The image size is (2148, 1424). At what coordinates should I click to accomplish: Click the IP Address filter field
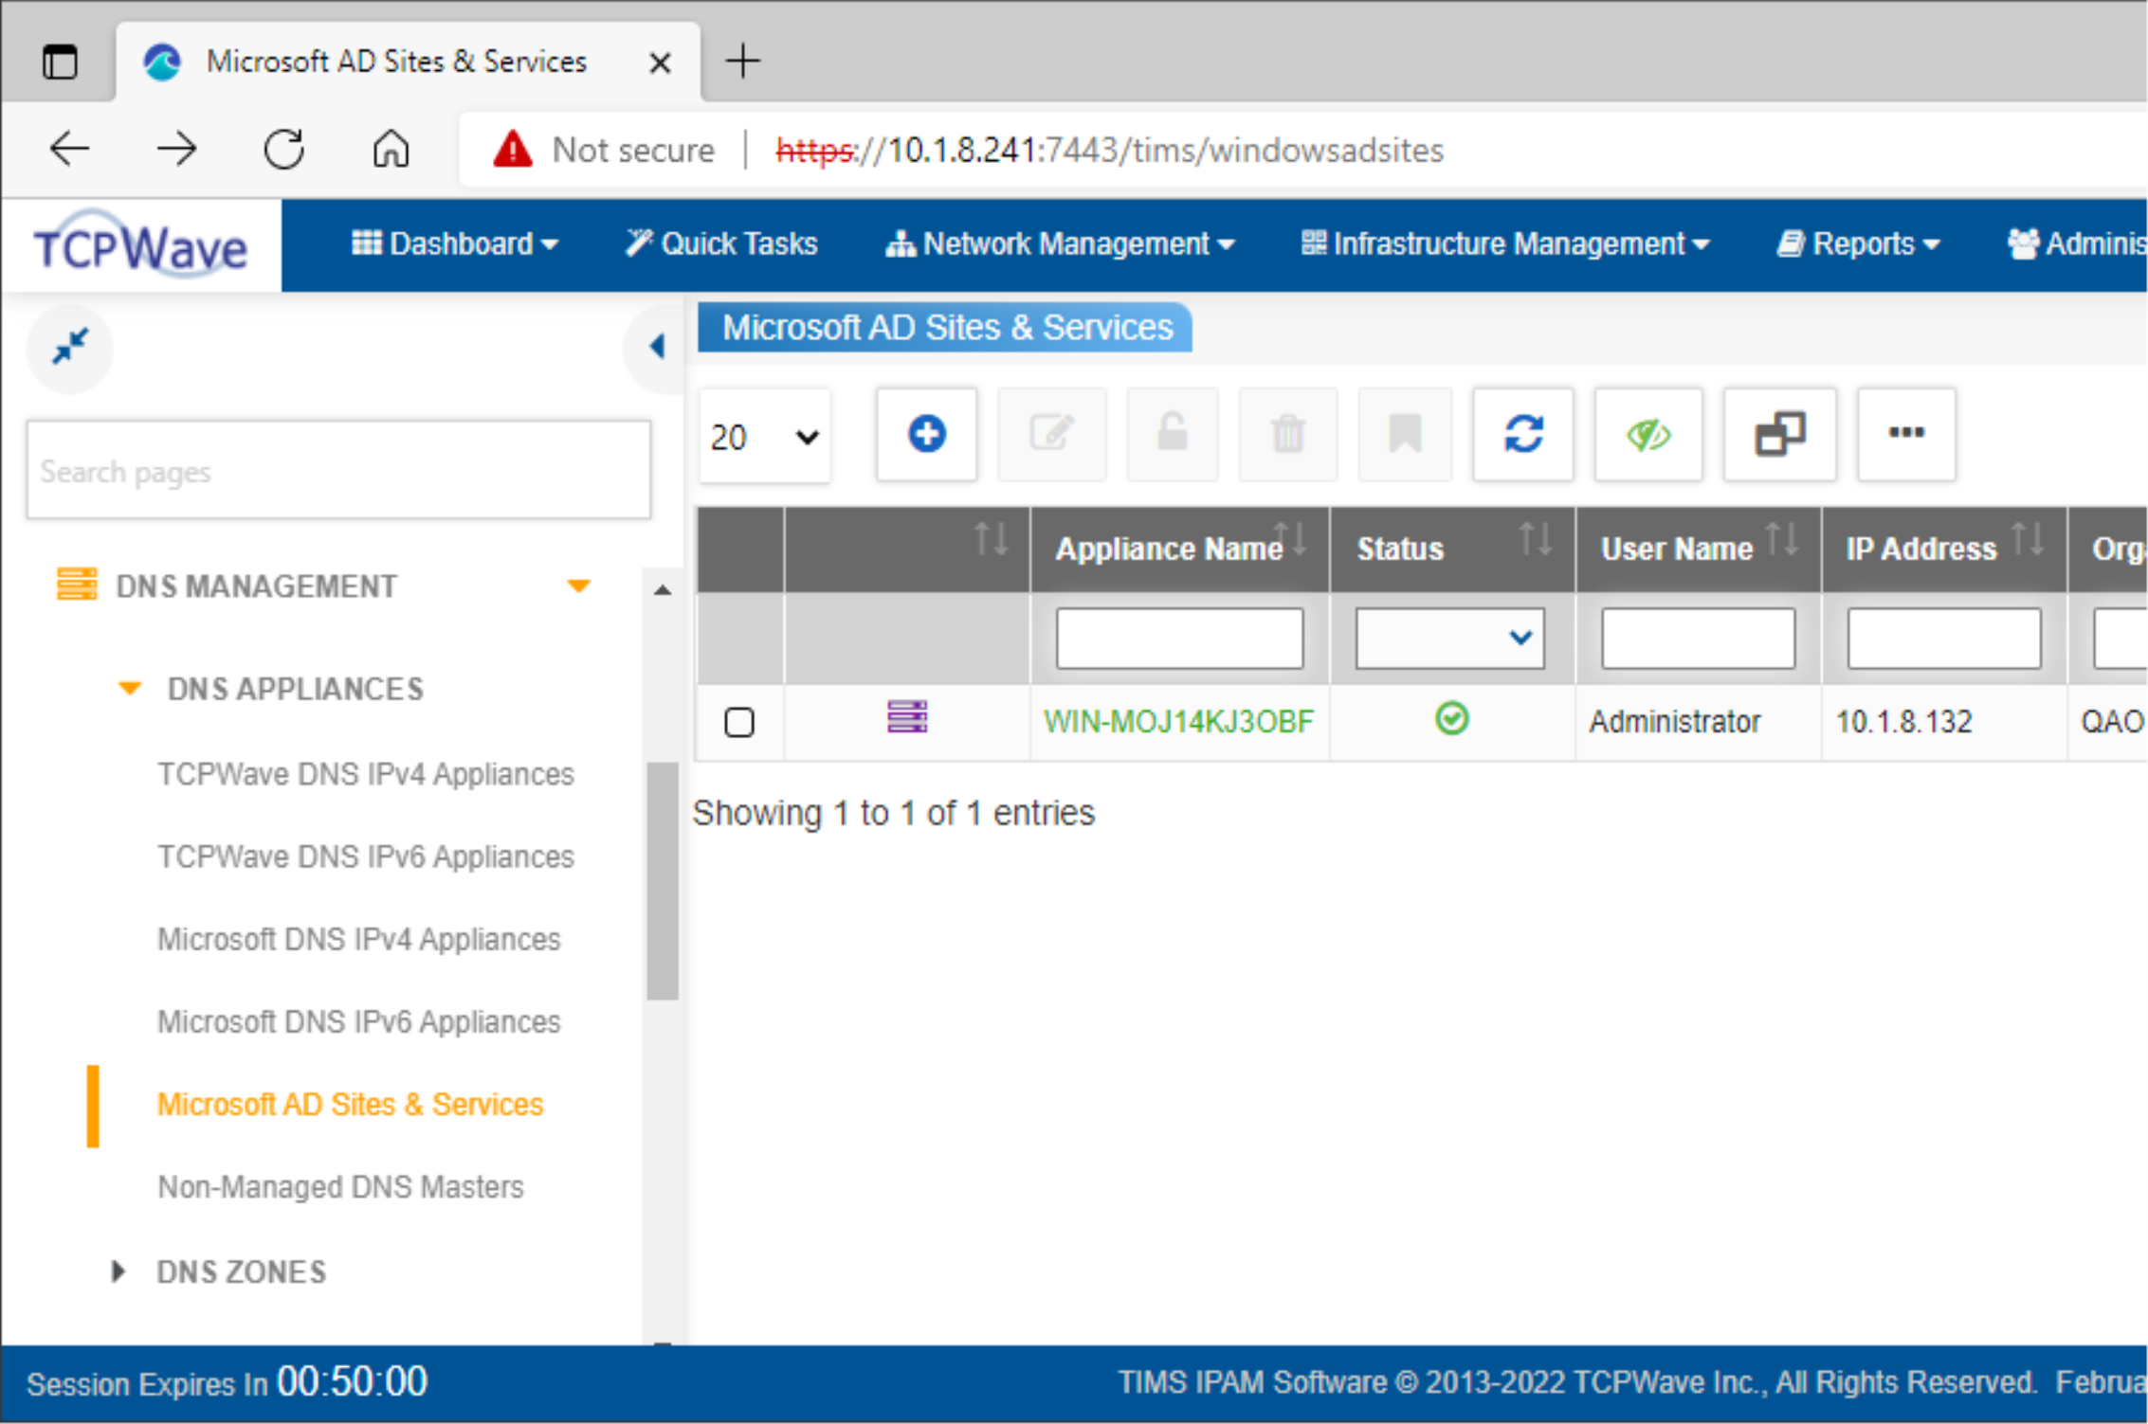pos(1943,638)
